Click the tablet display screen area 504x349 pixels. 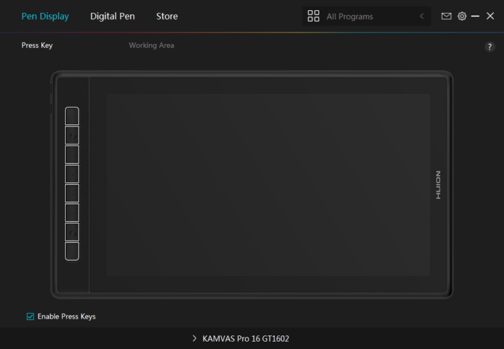point(269,185)
